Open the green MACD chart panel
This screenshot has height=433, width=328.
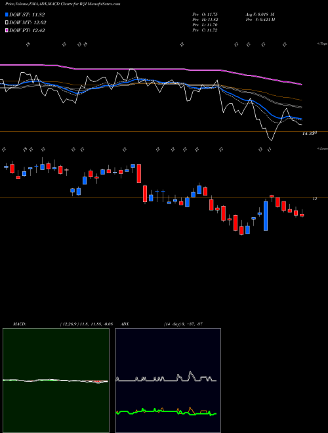pos(56,381)
